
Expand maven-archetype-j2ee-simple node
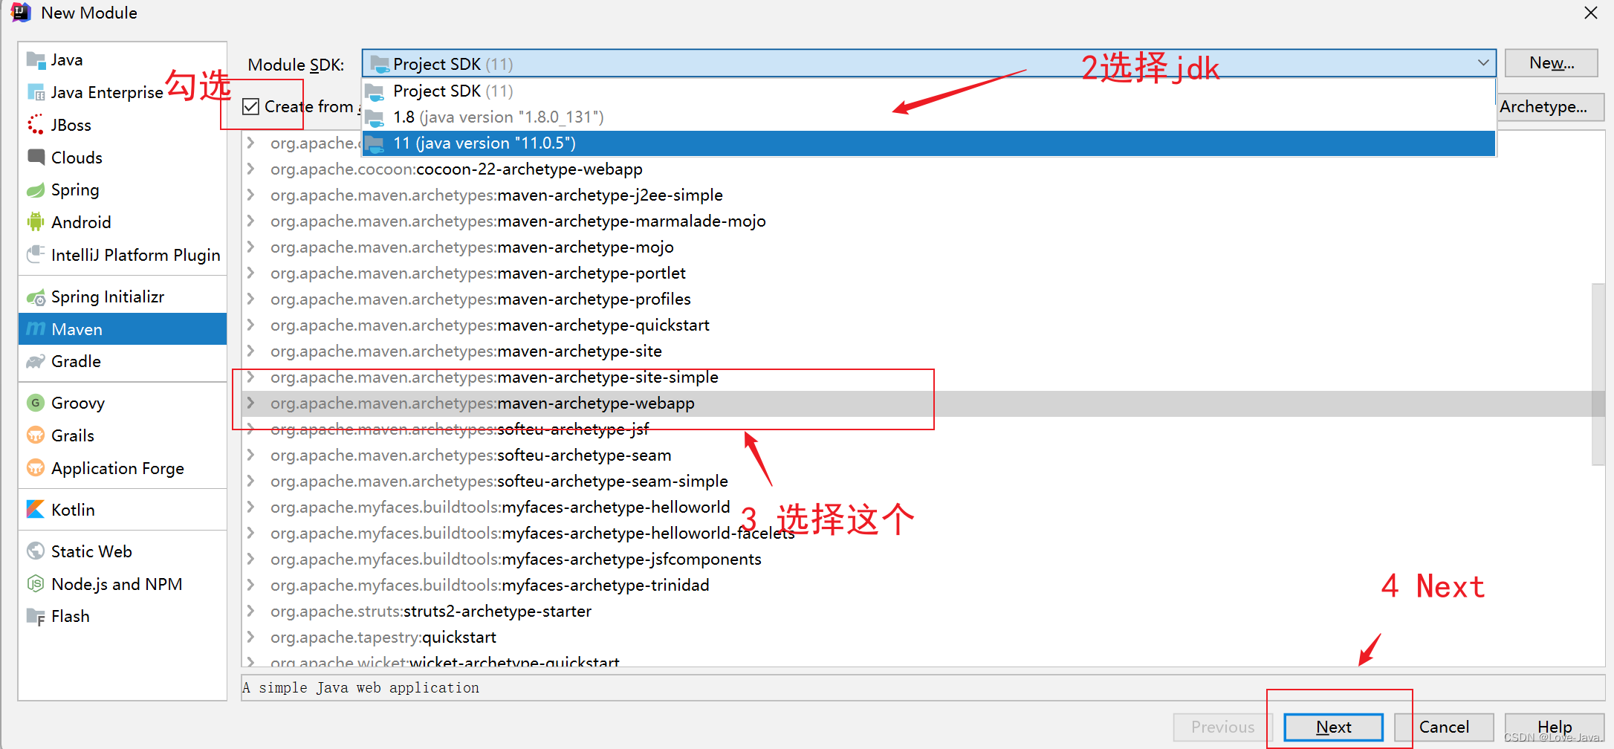(251, 195)
